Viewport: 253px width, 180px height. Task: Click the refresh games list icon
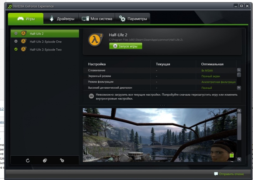point(28,160)
